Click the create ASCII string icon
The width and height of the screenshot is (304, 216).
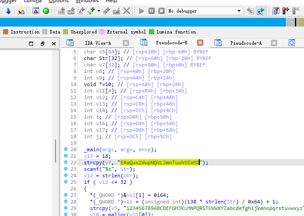coord(81,11)
